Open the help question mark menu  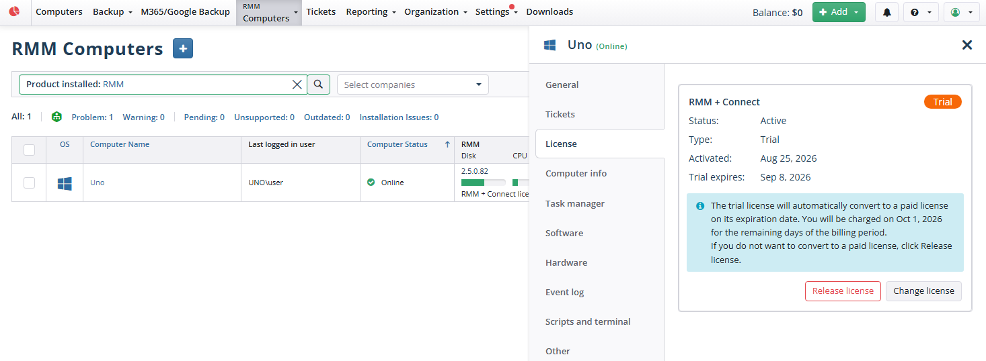tap(921, 12)
